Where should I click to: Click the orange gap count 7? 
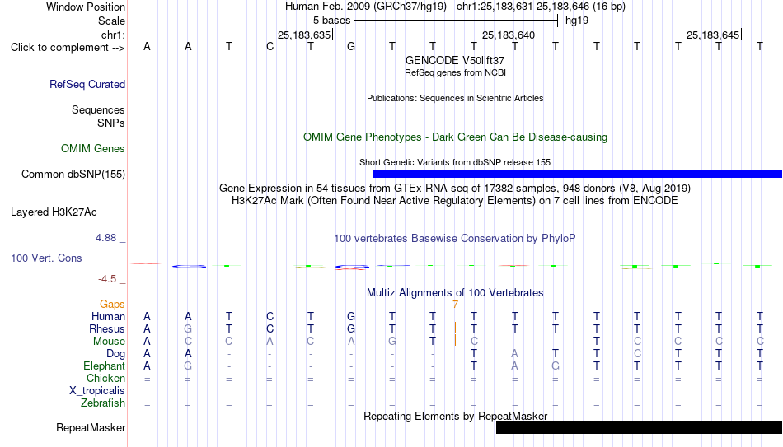pyautogui.click(x=456, y=305)
